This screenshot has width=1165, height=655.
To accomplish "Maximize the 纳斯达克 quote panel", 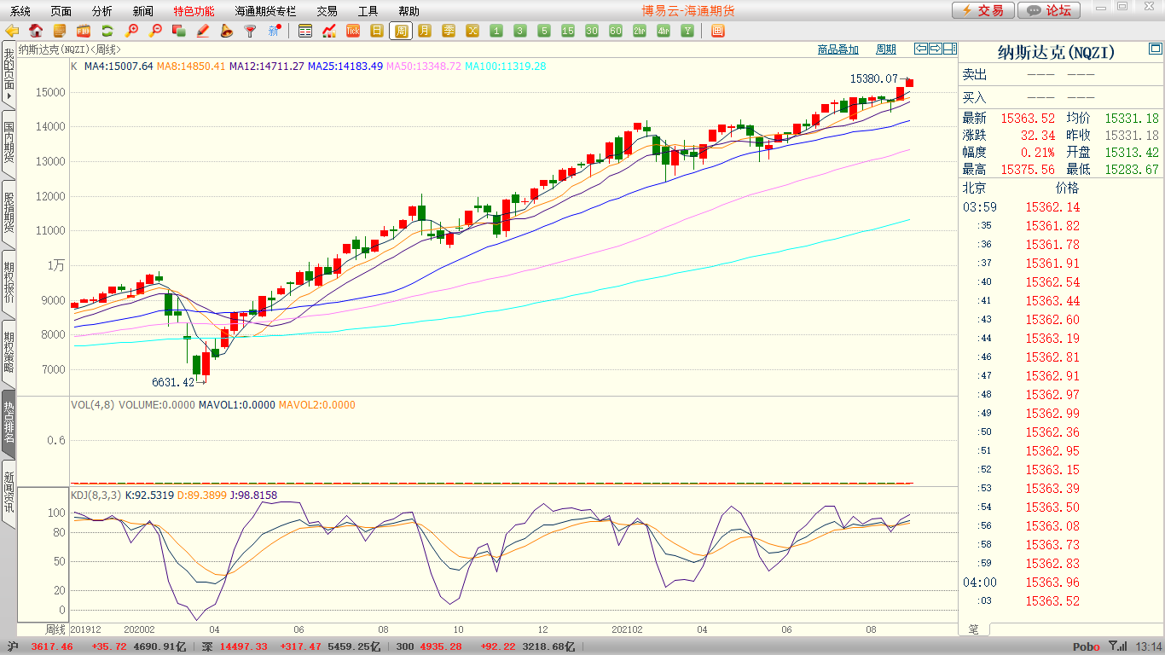I will (x=1155, y=48).
